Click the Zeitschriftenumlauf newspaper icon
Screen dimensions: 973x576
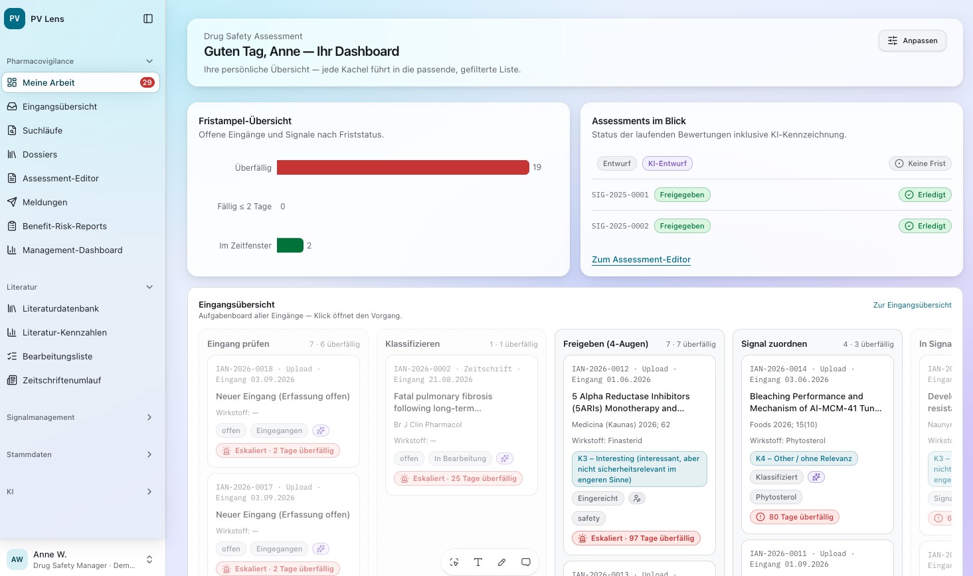tap(12, 380)
